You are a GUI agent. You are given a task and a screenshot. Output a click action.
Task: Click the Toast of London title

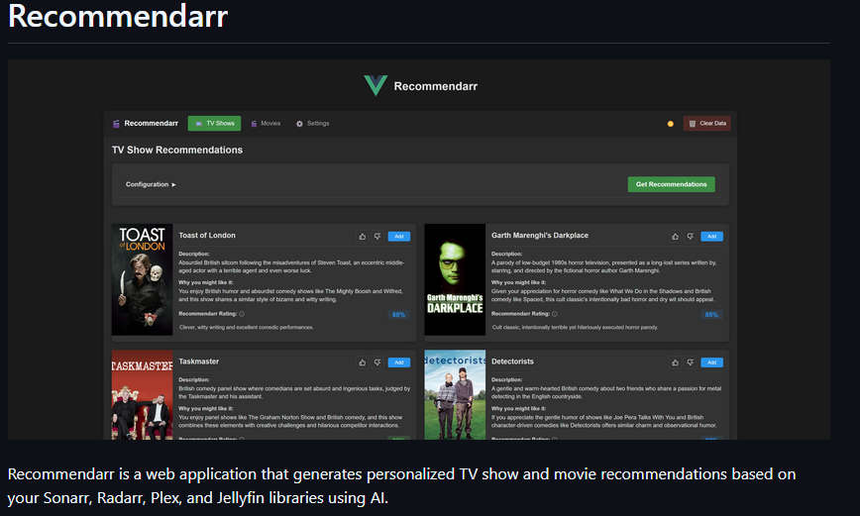(x=207, y=236)
